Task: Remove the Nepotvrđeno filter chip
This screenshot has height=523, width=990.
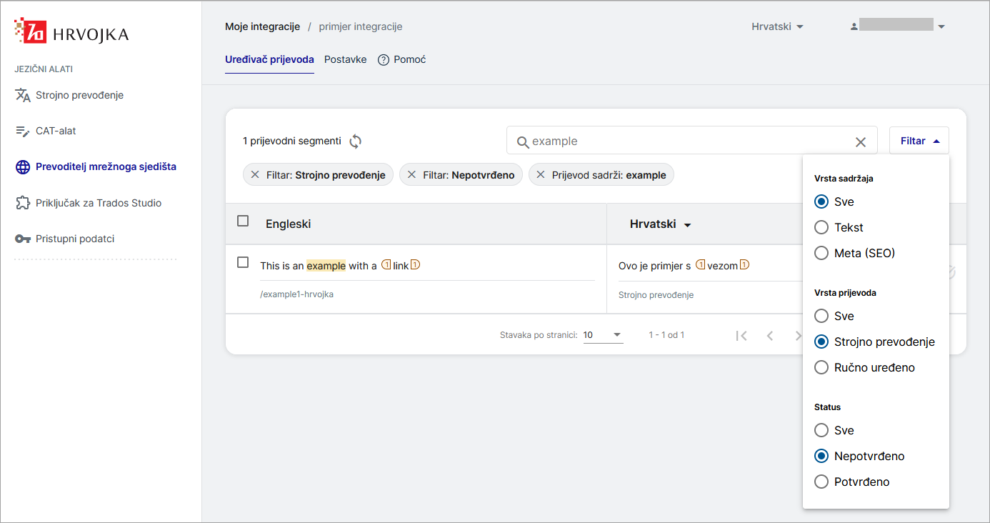Action: [411, 175]
